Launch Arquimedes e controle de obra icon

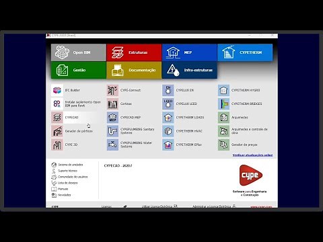click(x=223, y=131)
